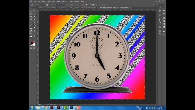Screen dimensions: 195x110
Task: Switch to the ALPHA_CHANNEL_EAGLE document tab
Action: pyautogui.click(x=83, y=8)
